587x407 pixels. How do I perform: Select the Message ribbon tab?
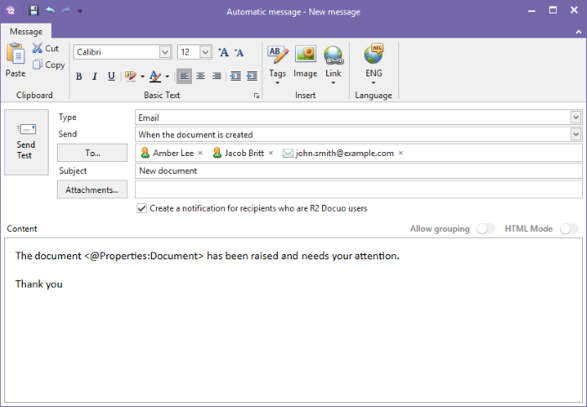click(25, 32)
